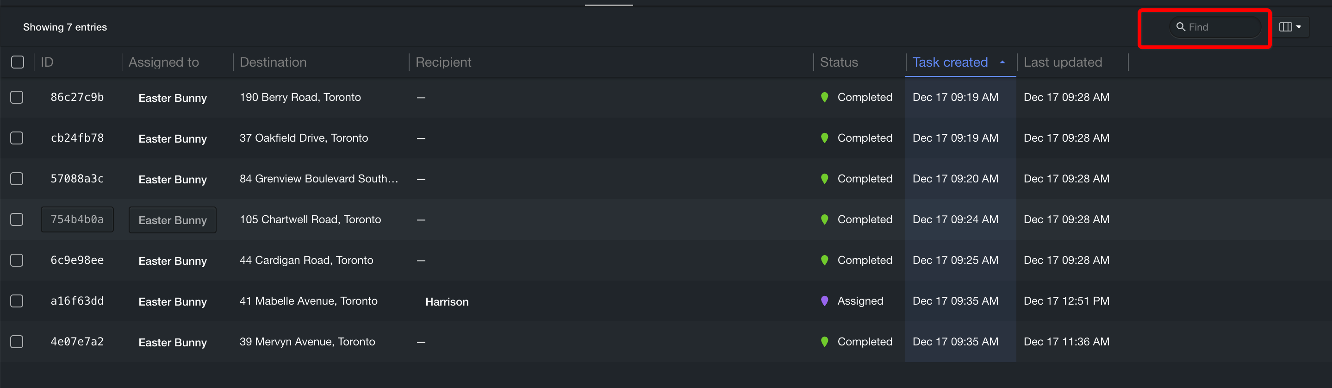
Task: Open the column chooser icon
Action: point(1285,27)
